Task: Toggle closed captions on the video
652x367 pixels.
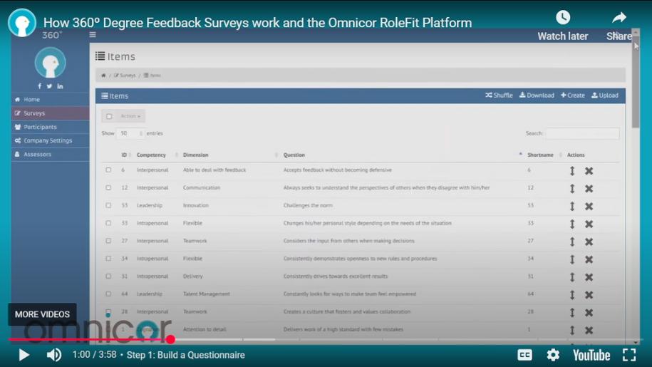Action: 524,354
